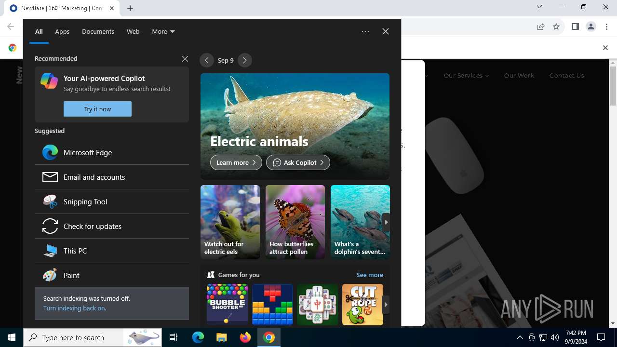The image size is (617, 347).
Task: Open Firefox from taskbar
Action: pos(245,337)
